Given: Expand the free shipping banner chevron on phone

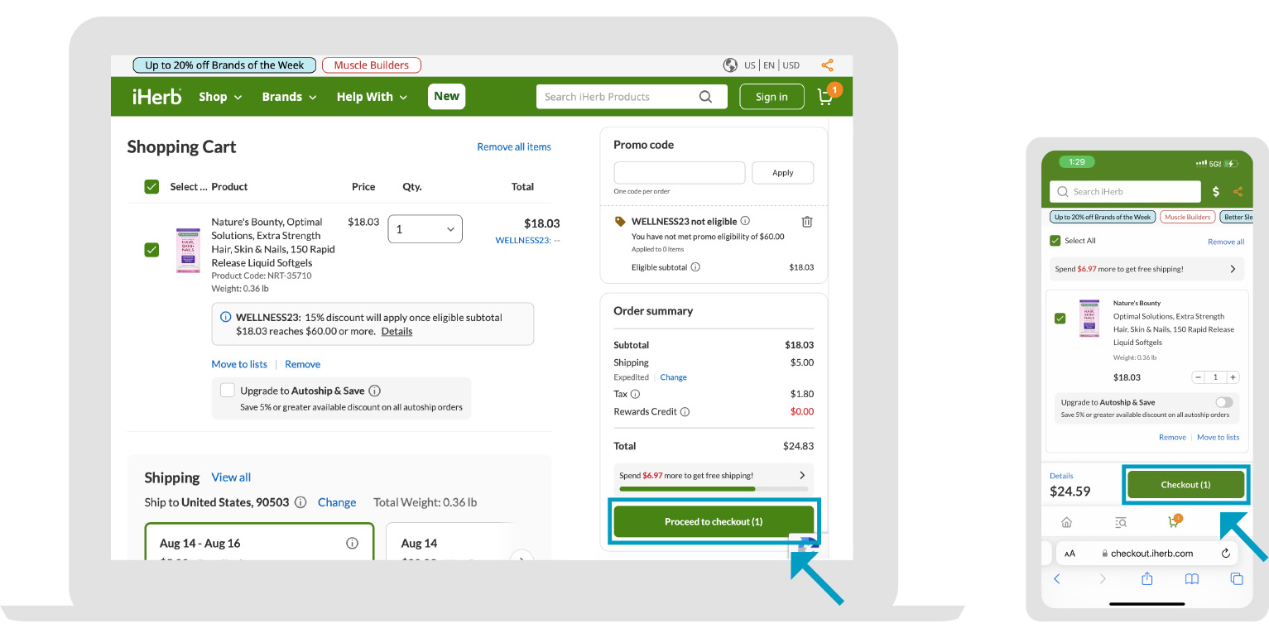Looking at the screenshot, I should tap(1232, 269).
